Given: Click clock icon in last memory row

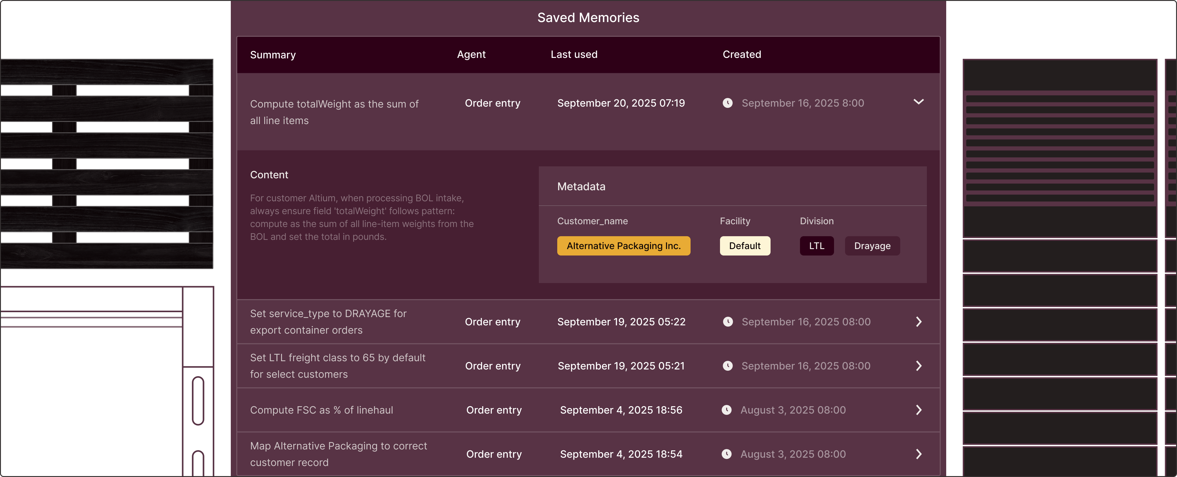Looking at the screenshot, I should click(x=726, y=454).
